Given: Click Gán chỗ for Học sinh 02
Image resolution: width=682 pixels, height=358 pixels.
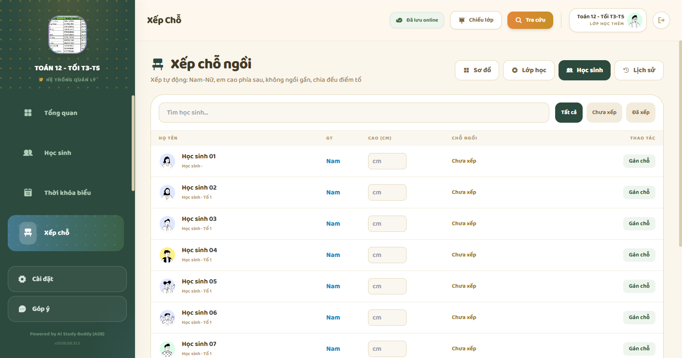Looking at the screenshot, I should pos(639,192).
